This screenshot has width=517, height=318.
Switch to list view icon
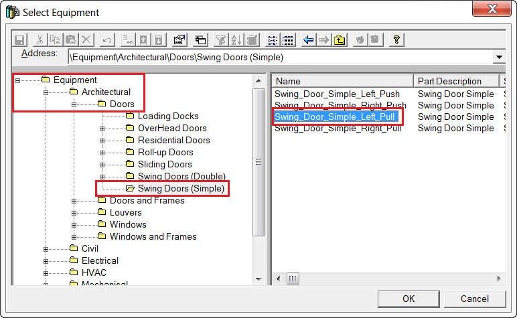[273, 39]
